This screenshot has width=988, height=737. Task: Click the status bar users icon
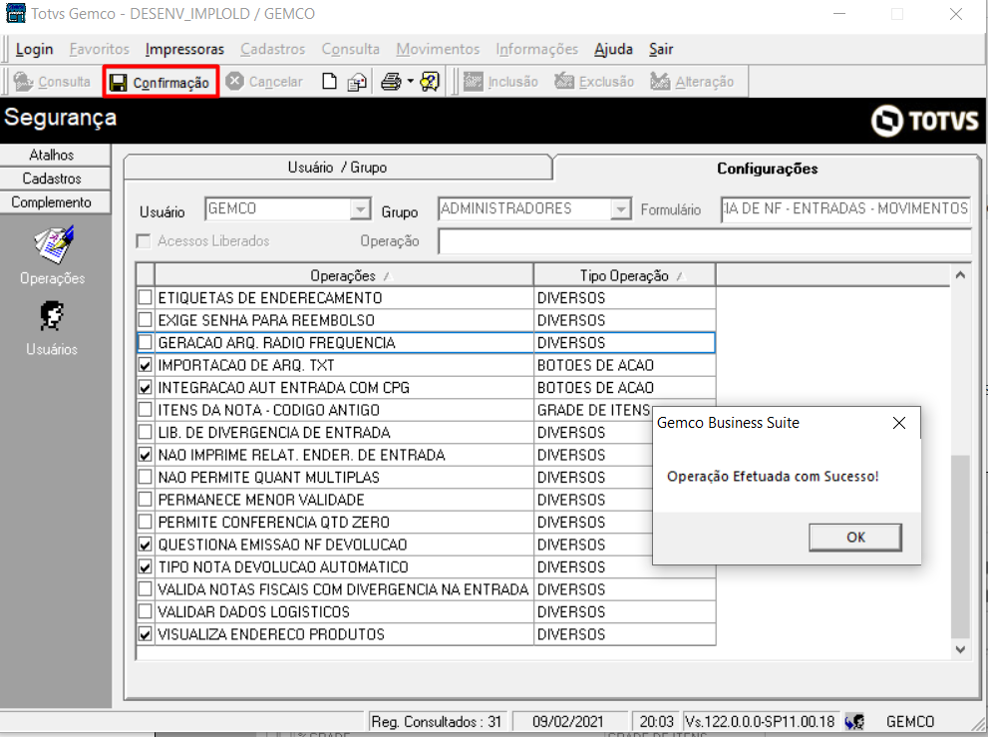click(855, 721)
